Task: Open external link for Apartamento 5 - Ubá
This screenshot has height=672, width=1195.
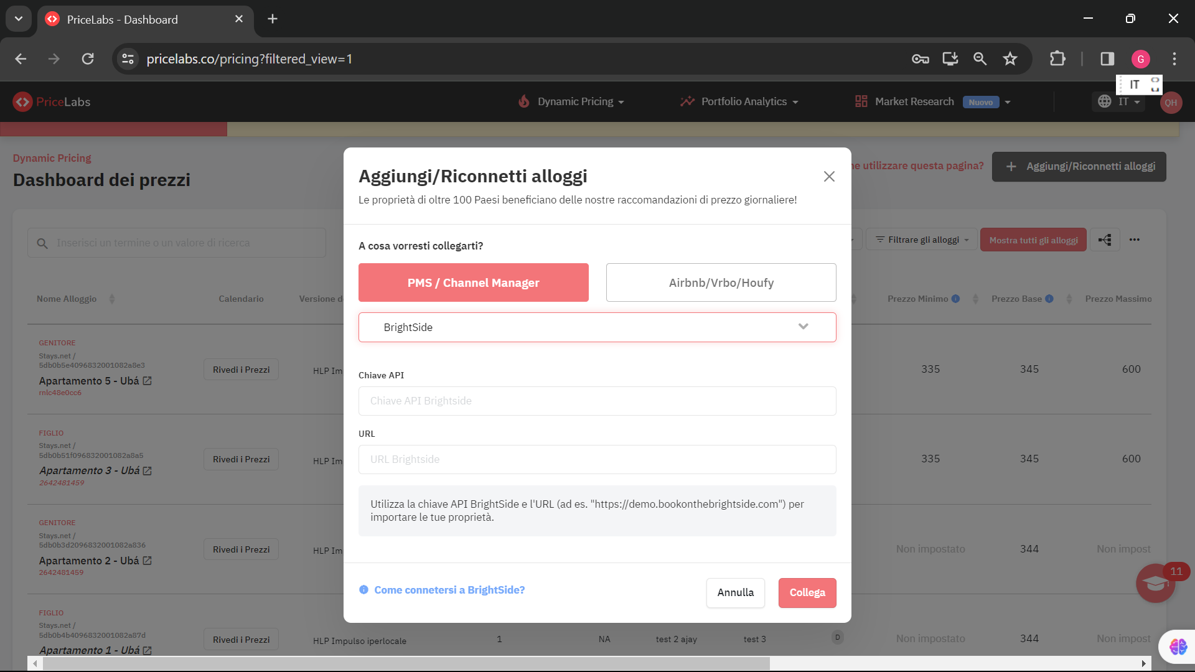Action: 148,381
